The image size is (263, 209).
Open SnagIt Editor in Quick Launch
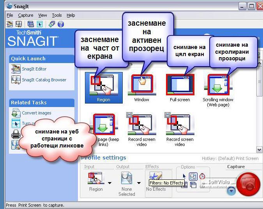tap(29, 69)
